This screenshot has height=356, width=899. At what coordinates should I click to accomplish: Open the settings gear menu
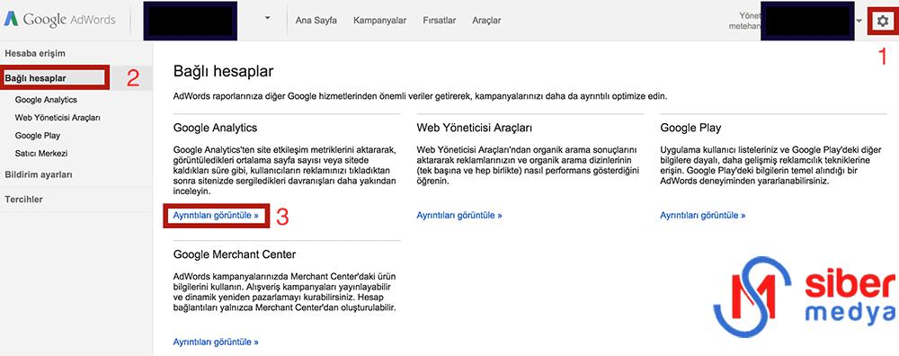coord(883,22)
